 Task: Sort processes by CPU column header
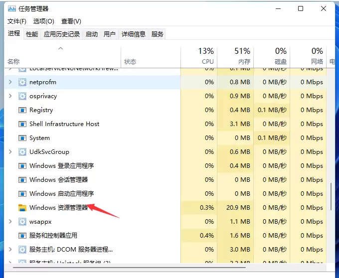click(199, 56)
